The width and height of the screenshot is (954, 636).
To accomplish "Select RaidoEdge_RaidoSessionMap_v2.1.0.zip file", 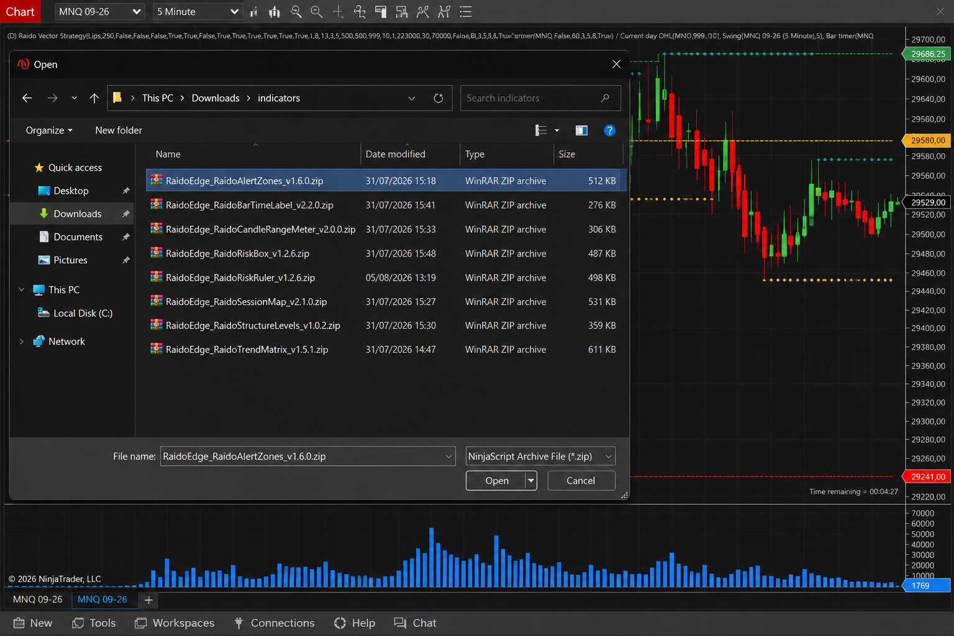I will point(385,301).
